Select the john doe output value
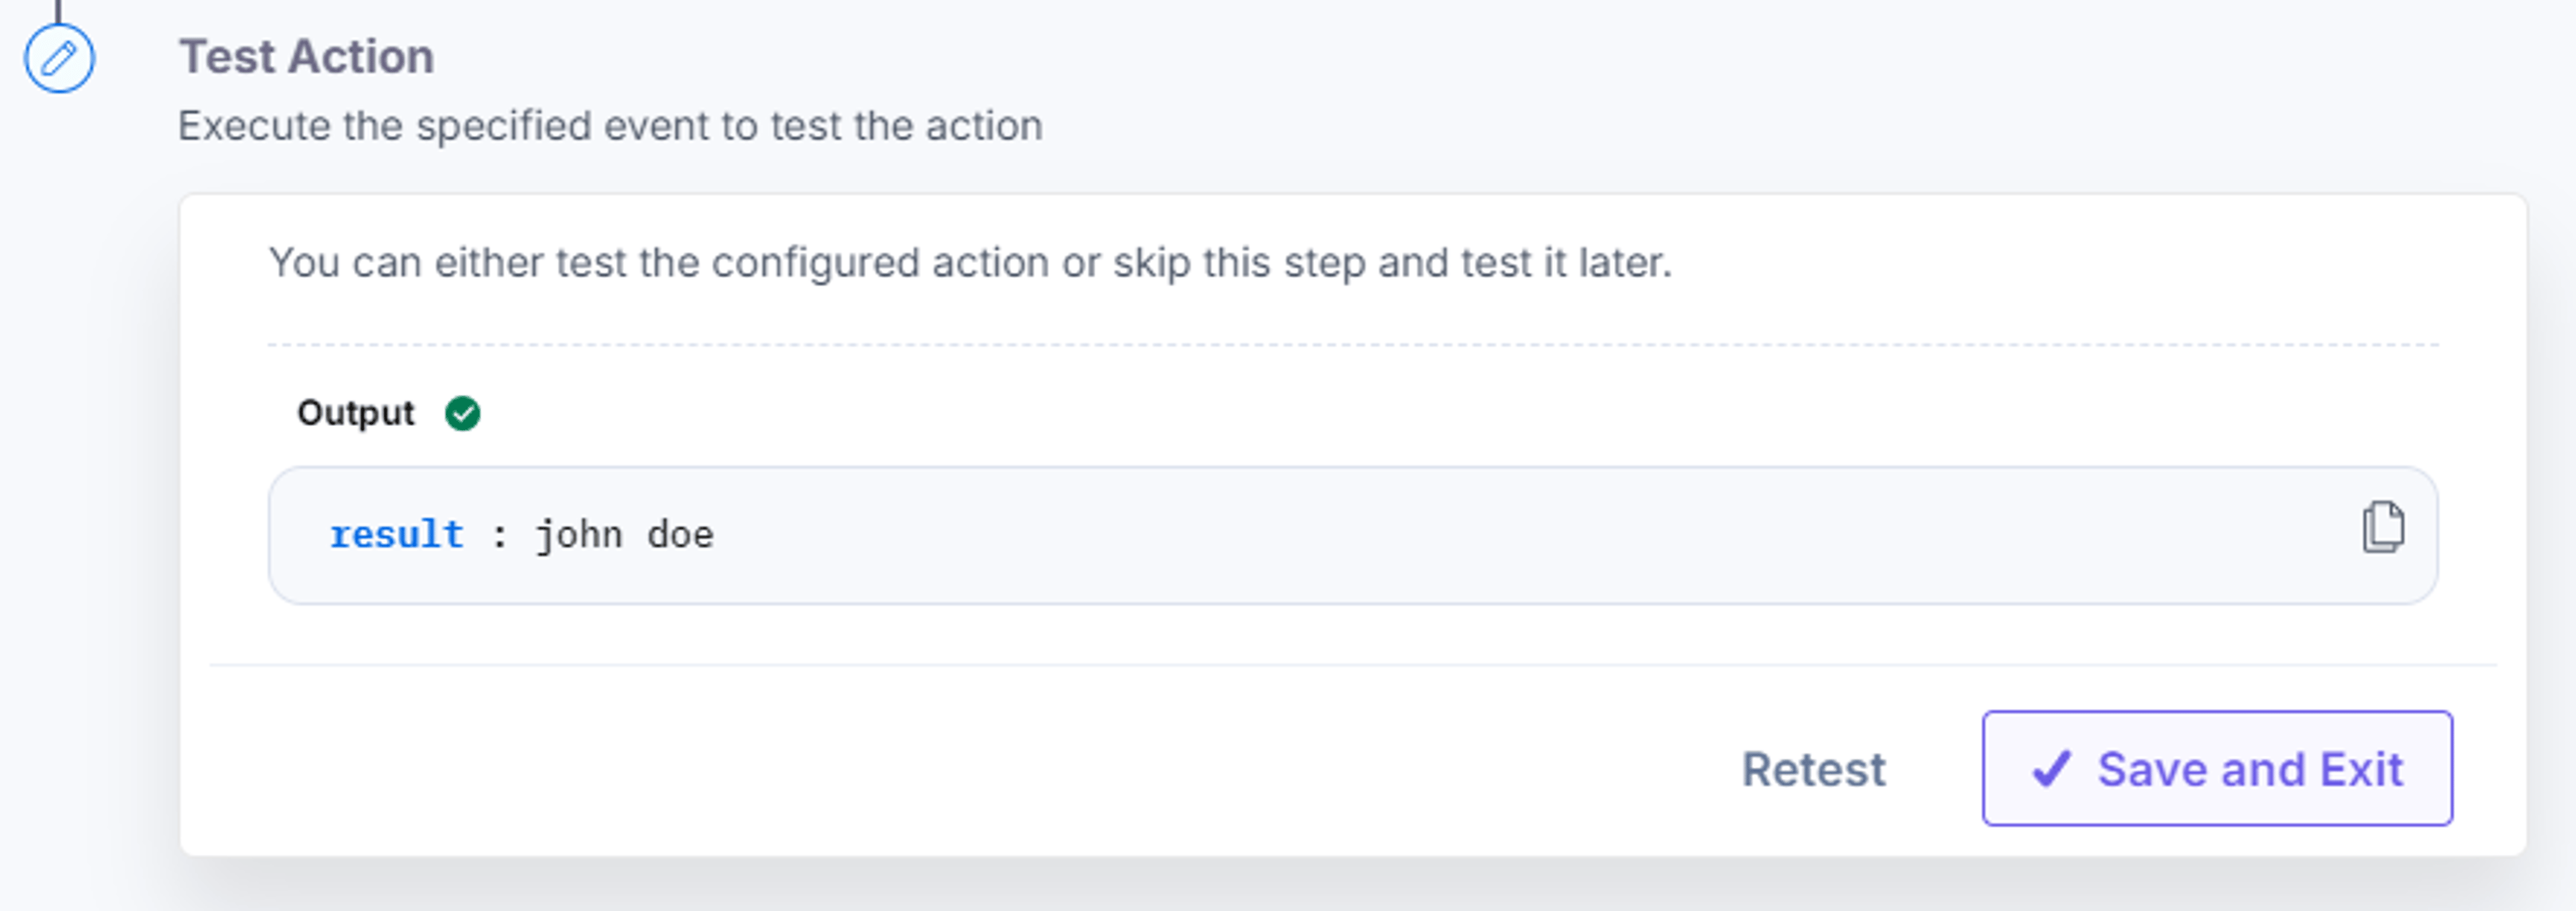This screenshot has width=2576, height=911. [x=625, y=535]
